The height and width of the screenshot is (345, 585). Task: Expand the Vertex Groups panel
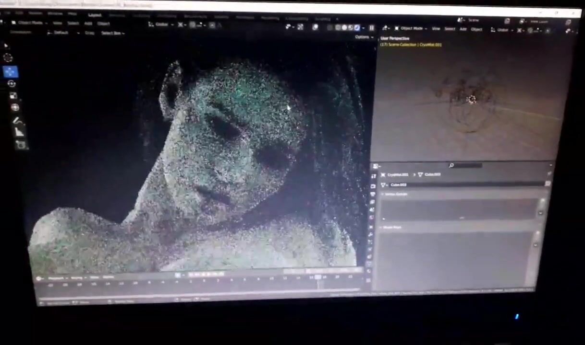tap(395, 194)
